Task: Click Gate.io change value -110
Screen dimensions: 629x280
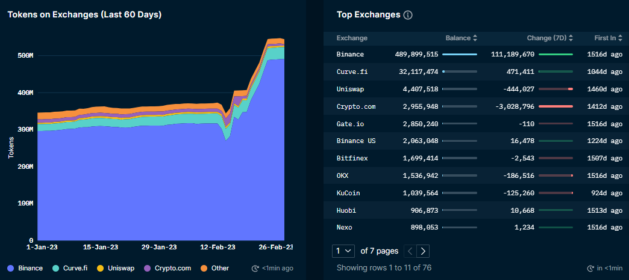Action: click(527, 124)
